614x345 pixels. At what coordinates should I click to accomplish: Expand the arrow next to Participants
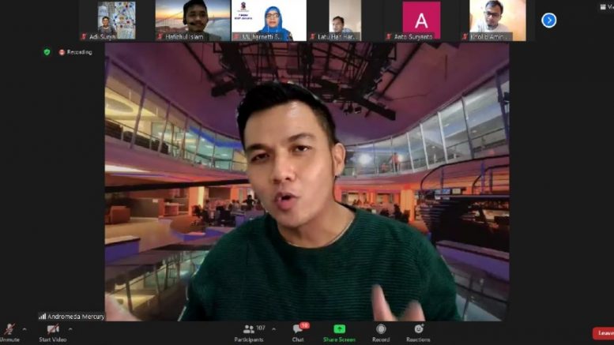273,329
